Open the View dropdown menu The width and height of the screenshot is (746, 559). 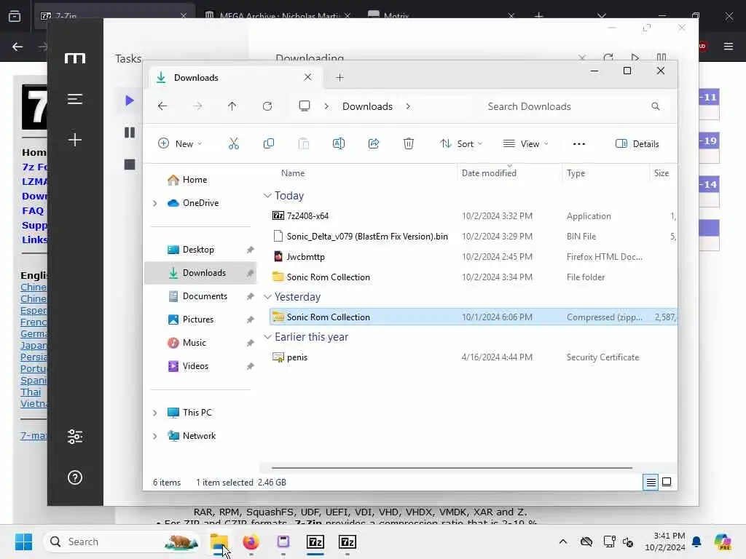point(526,143)
